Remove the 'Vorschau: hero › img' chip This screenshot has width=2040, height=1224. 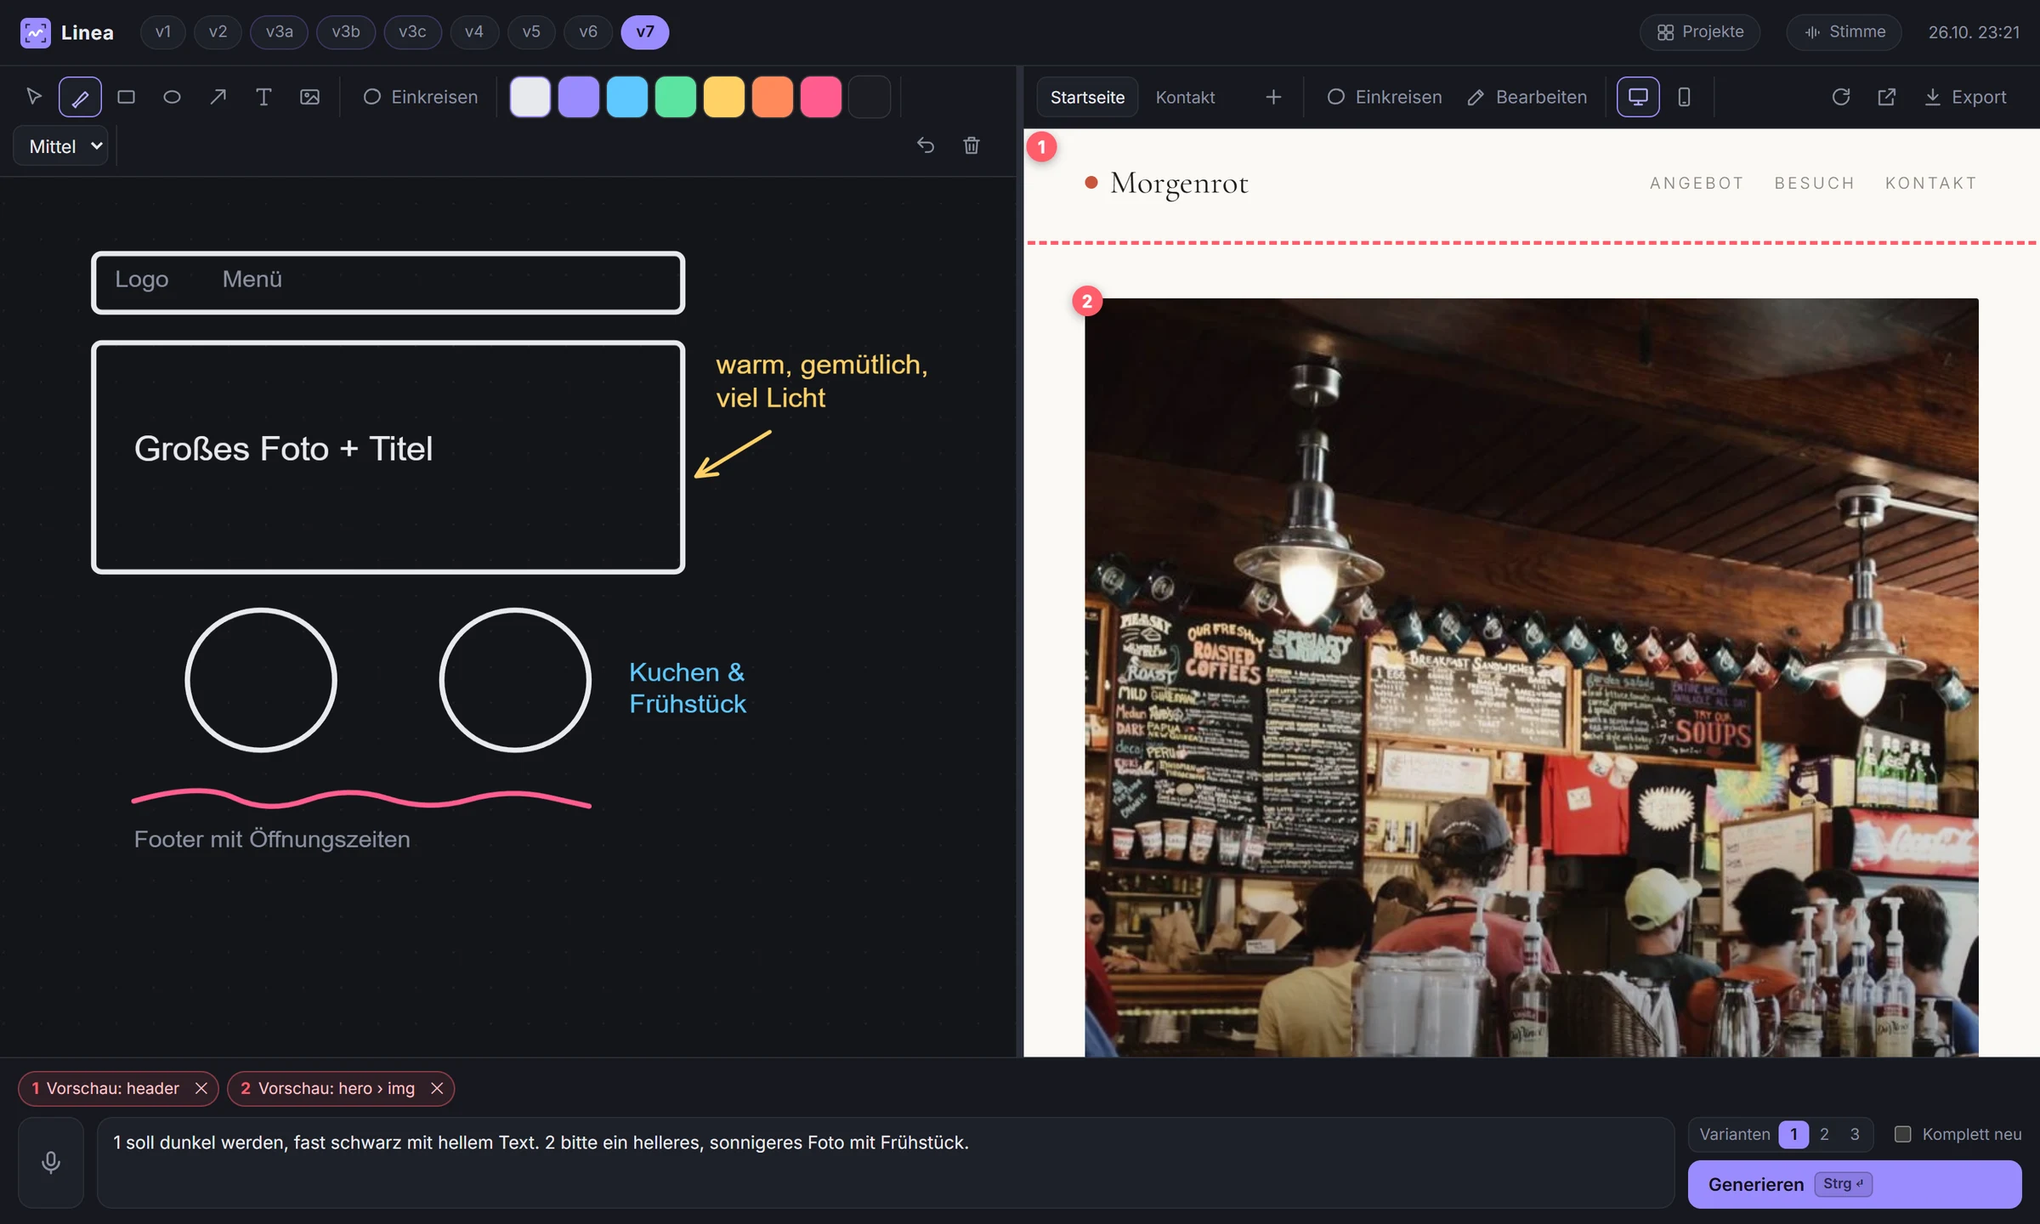(437, 1089)
